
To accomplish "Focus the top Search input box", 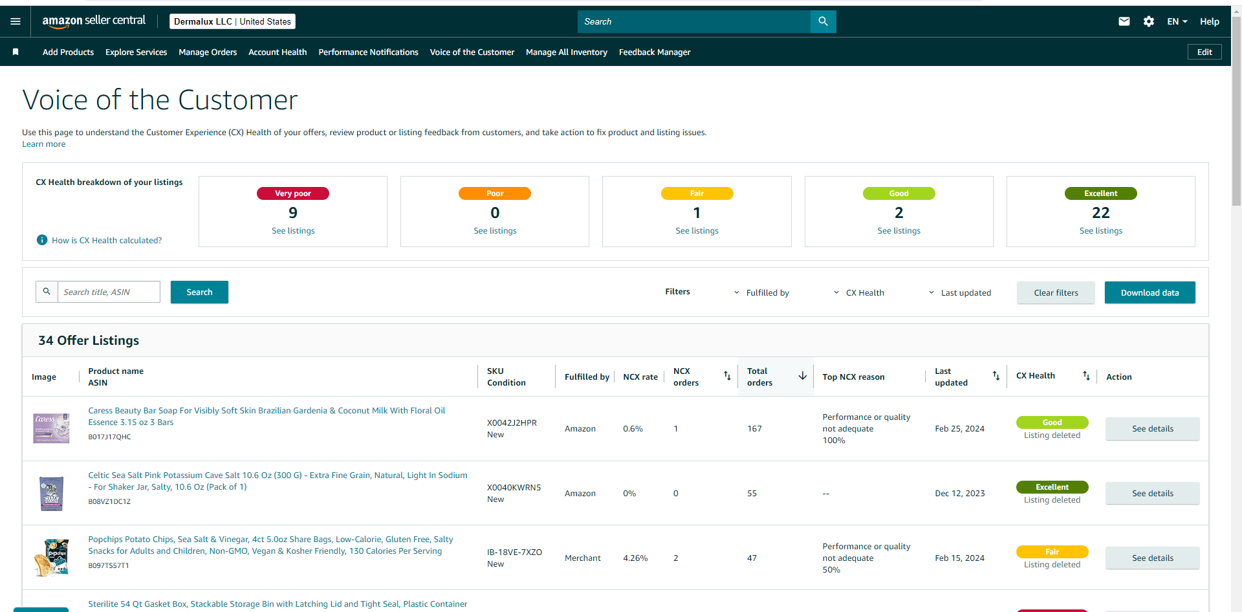I will click(x=693, y=21).
